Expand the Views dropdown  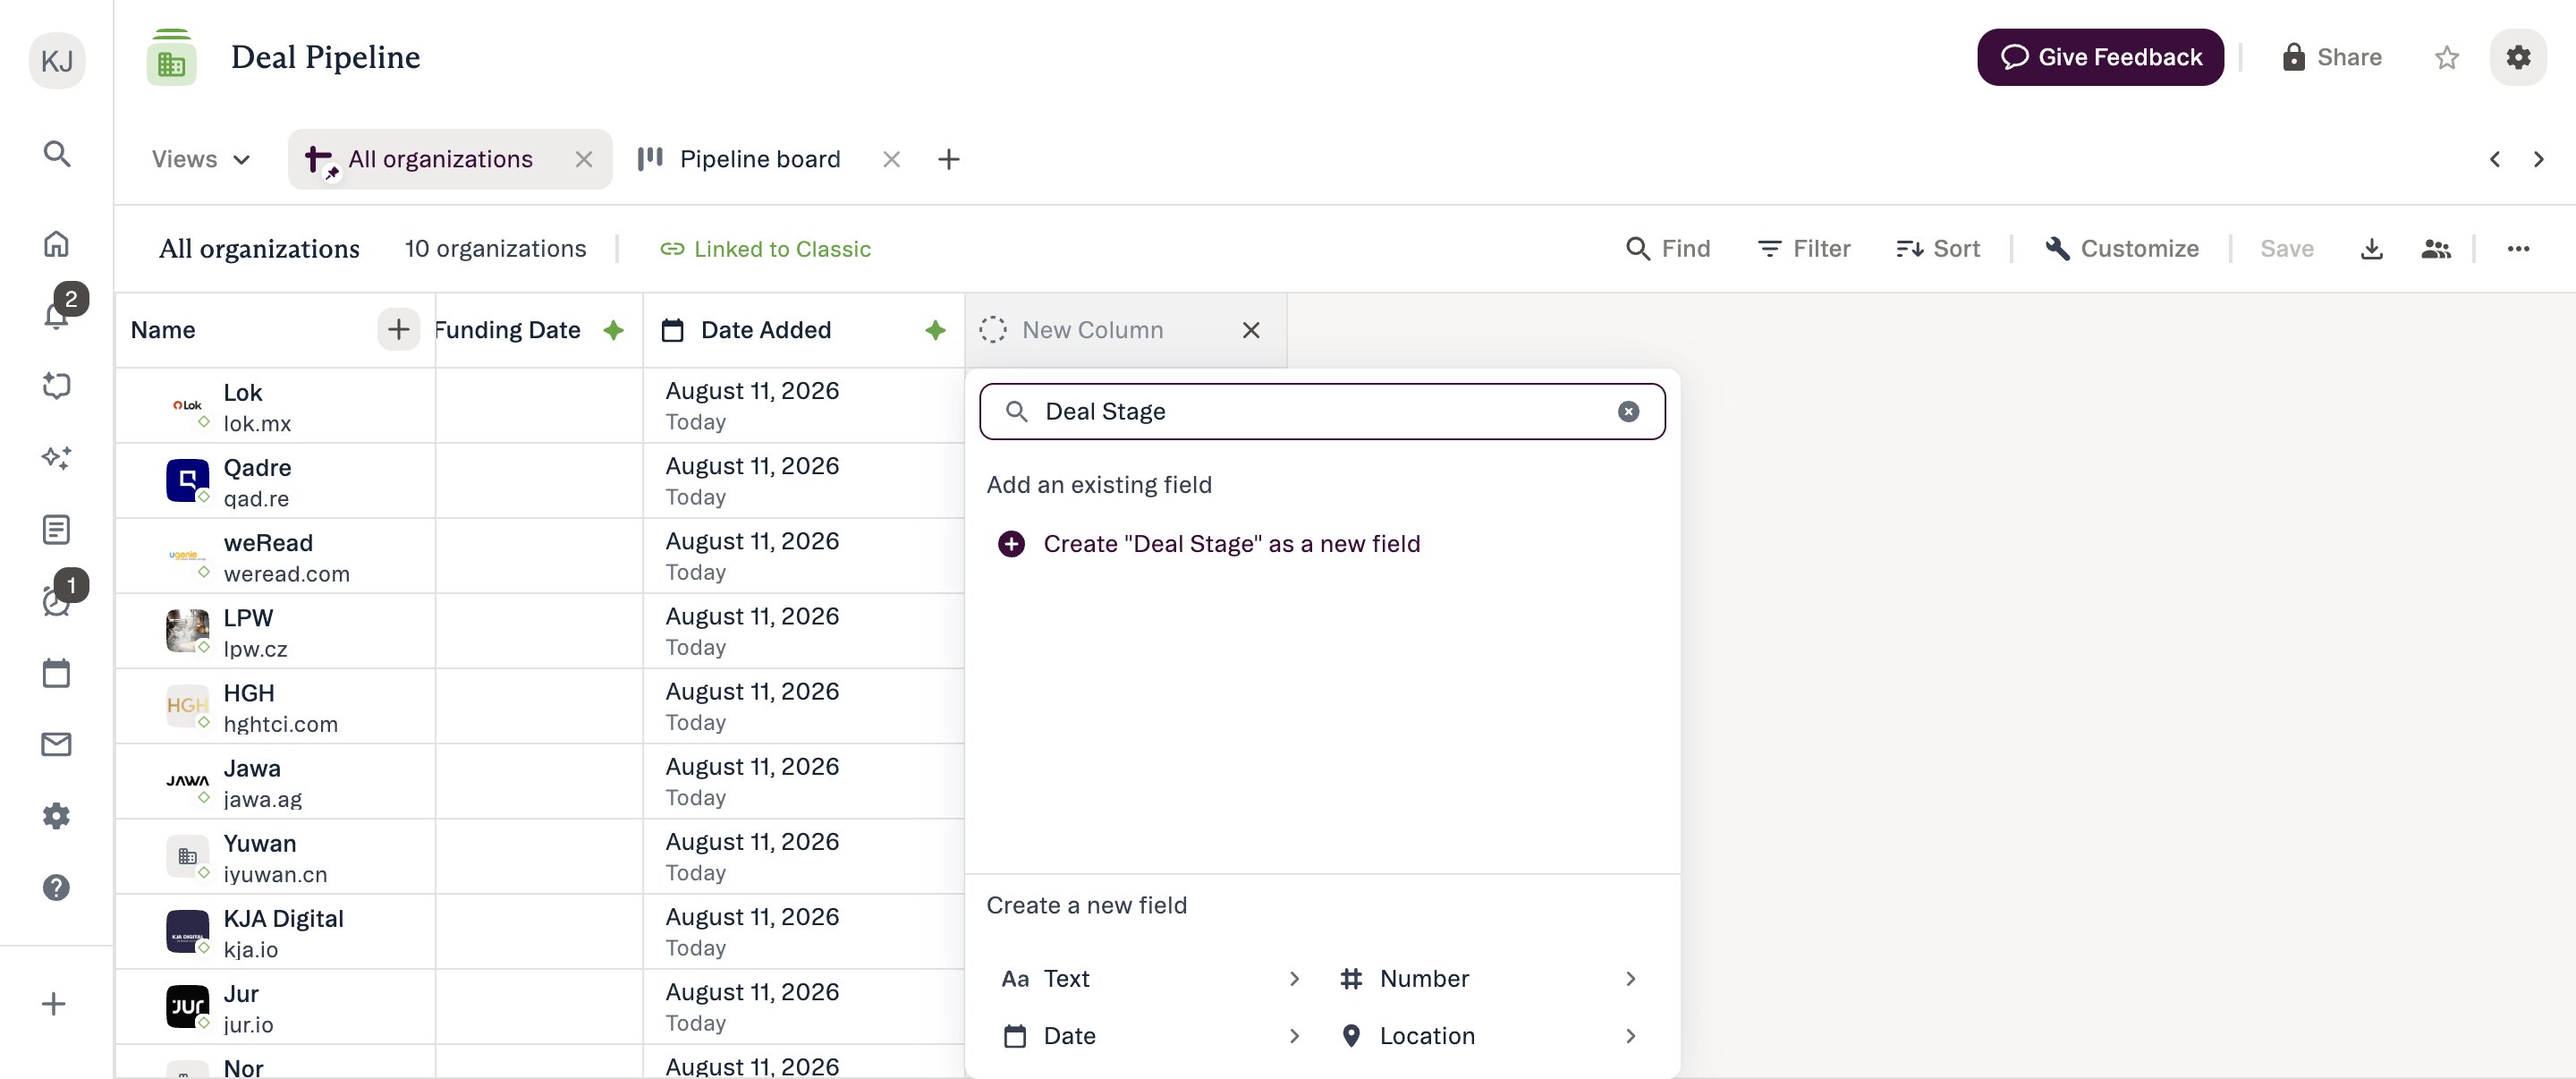point(201,160)
